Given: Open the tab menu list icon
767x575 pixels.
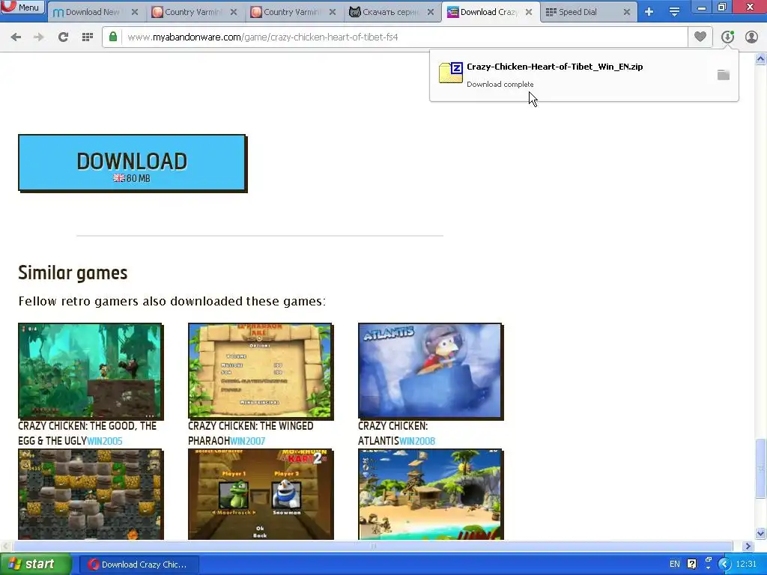Looking at the screenshot, I should [675, 12].
